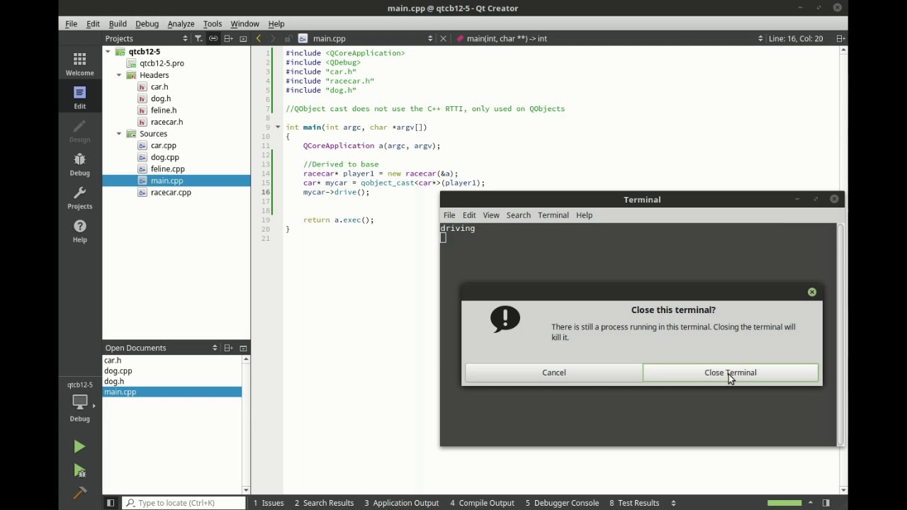Open the Design mode
Image resolution: width=907 pixels, height=510 pixels.
tap(79, 131)
